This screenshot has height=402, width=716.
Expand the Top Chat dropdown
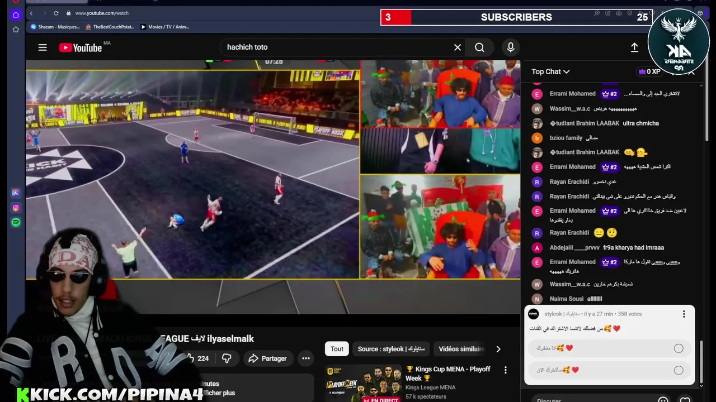tap(550, 71)
